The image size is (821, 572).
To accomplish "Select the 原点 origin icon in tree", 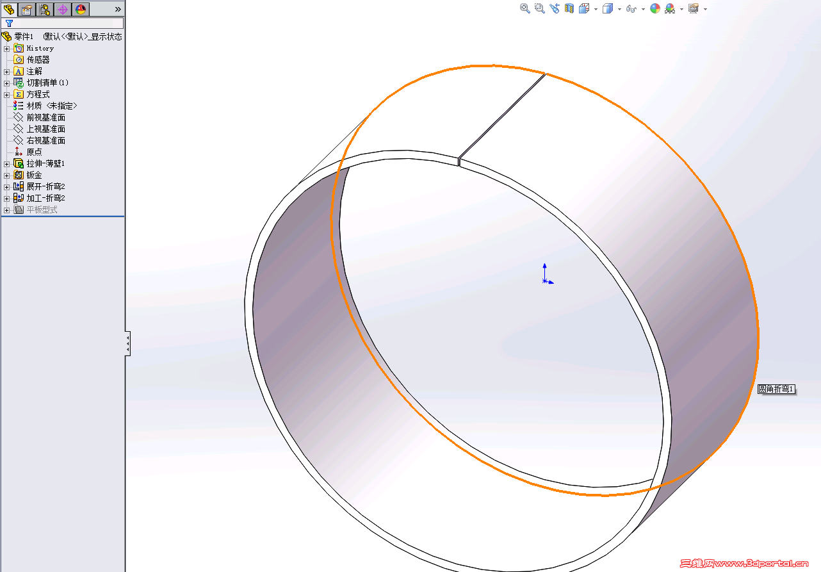I will tap(19, 152).
